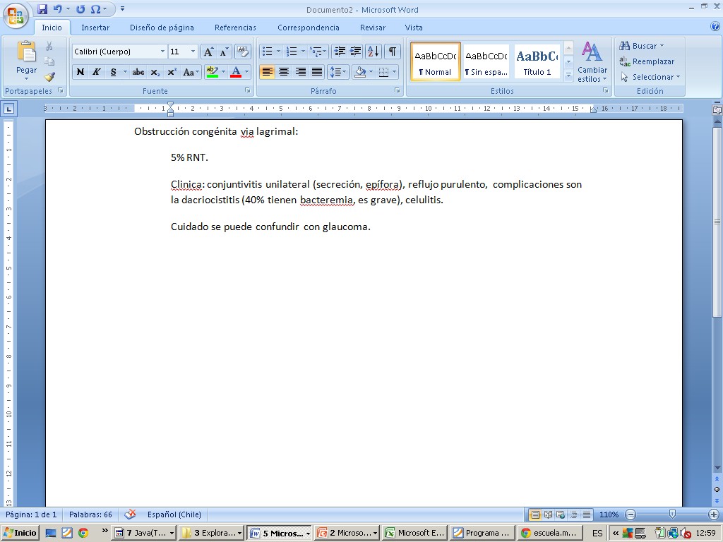Start a bulleted list
Viewport: 723px width, 542px height.
[267, 52]
